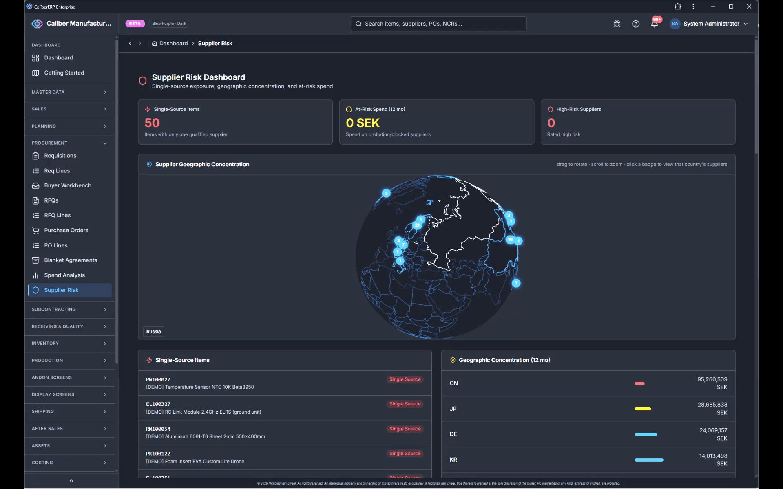Click the globe badge showing 21

pos(417,225)
